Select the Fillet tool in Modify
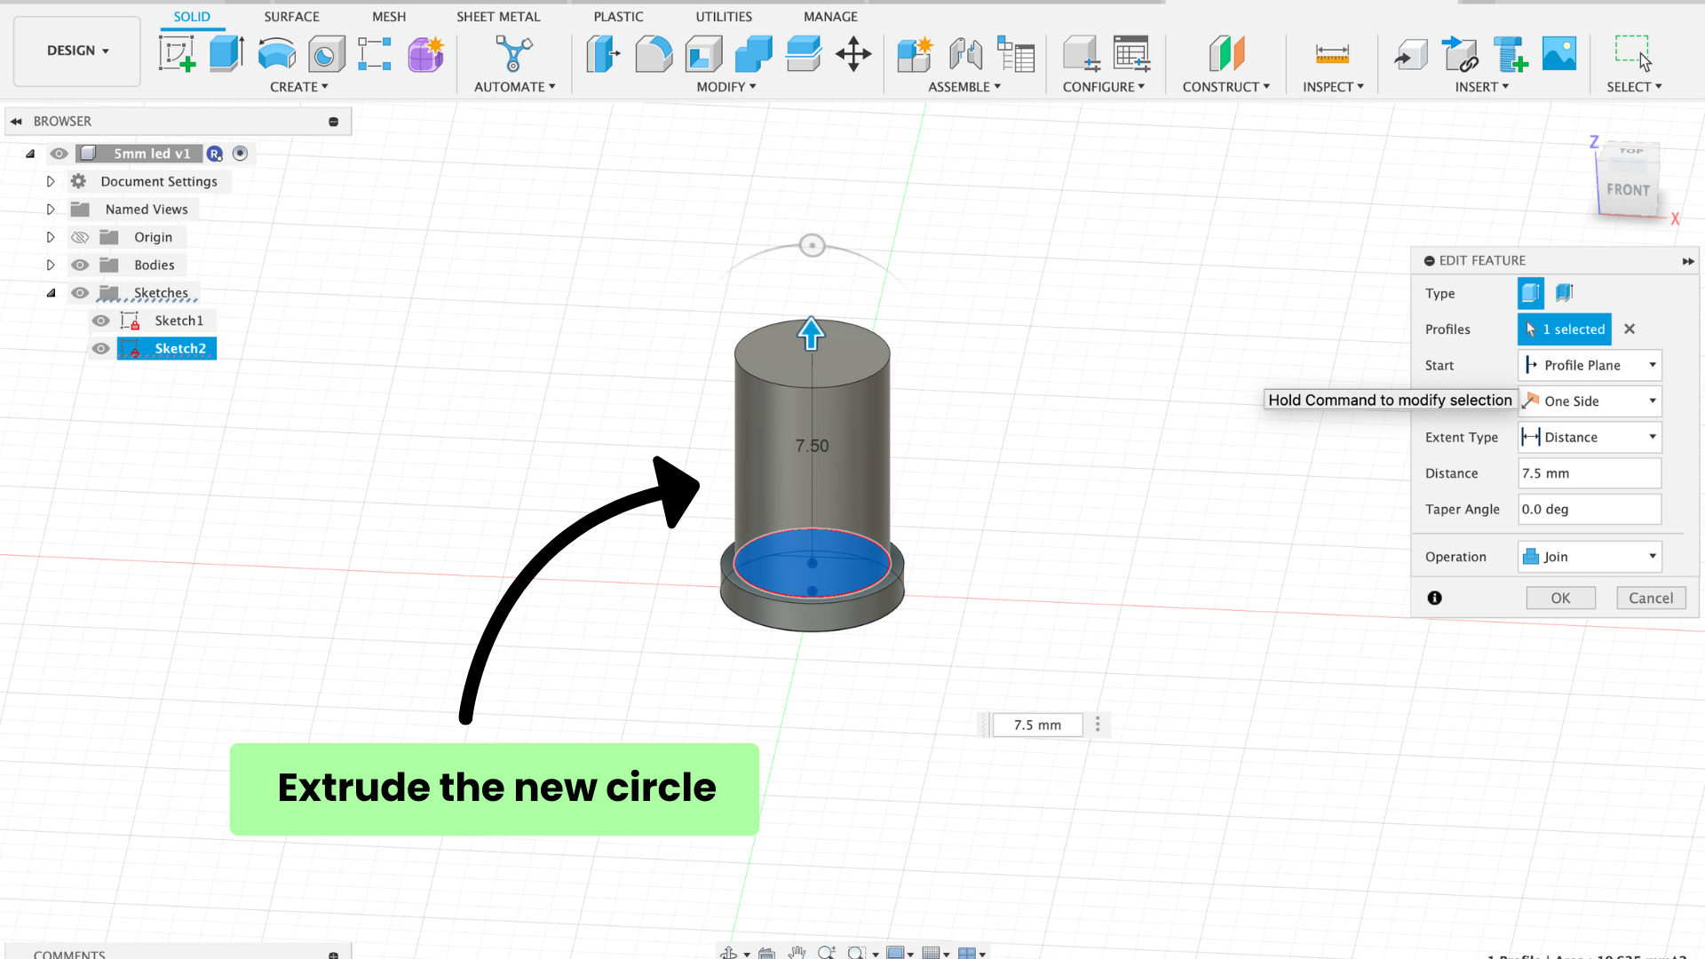This screenshot has height=959, width=1705. 654,54
